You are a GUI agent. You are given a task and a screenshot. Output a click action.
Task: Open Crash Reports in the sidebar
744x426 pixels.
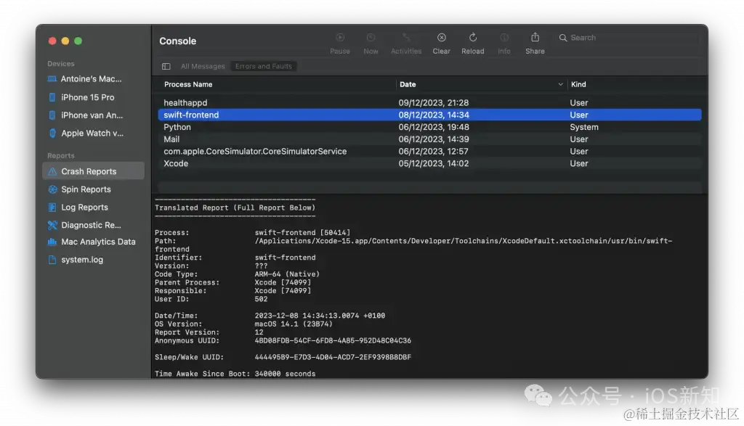tap(93, 171)
